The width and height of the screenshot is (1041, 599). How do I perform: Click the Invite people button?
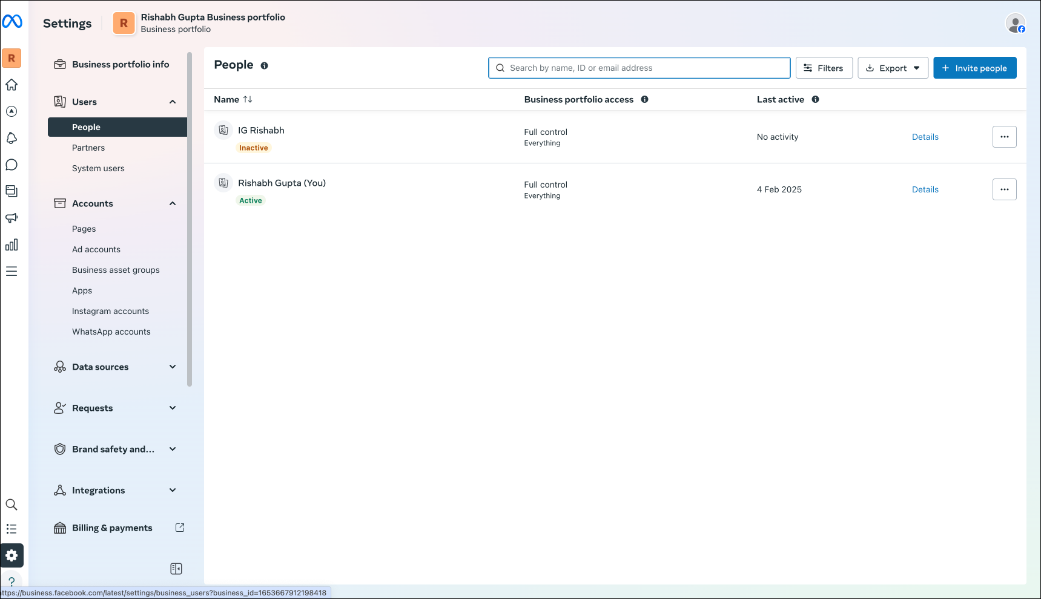click(975, 68)
